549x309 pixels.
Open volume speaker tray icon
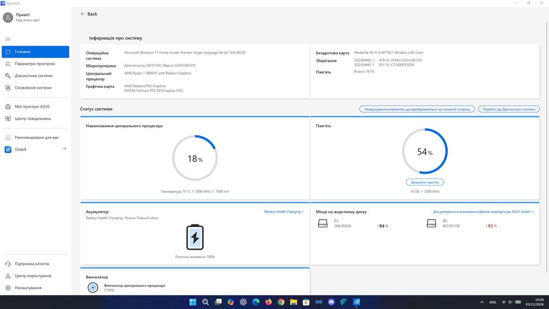pyautogui.click(x=510, y=302)
